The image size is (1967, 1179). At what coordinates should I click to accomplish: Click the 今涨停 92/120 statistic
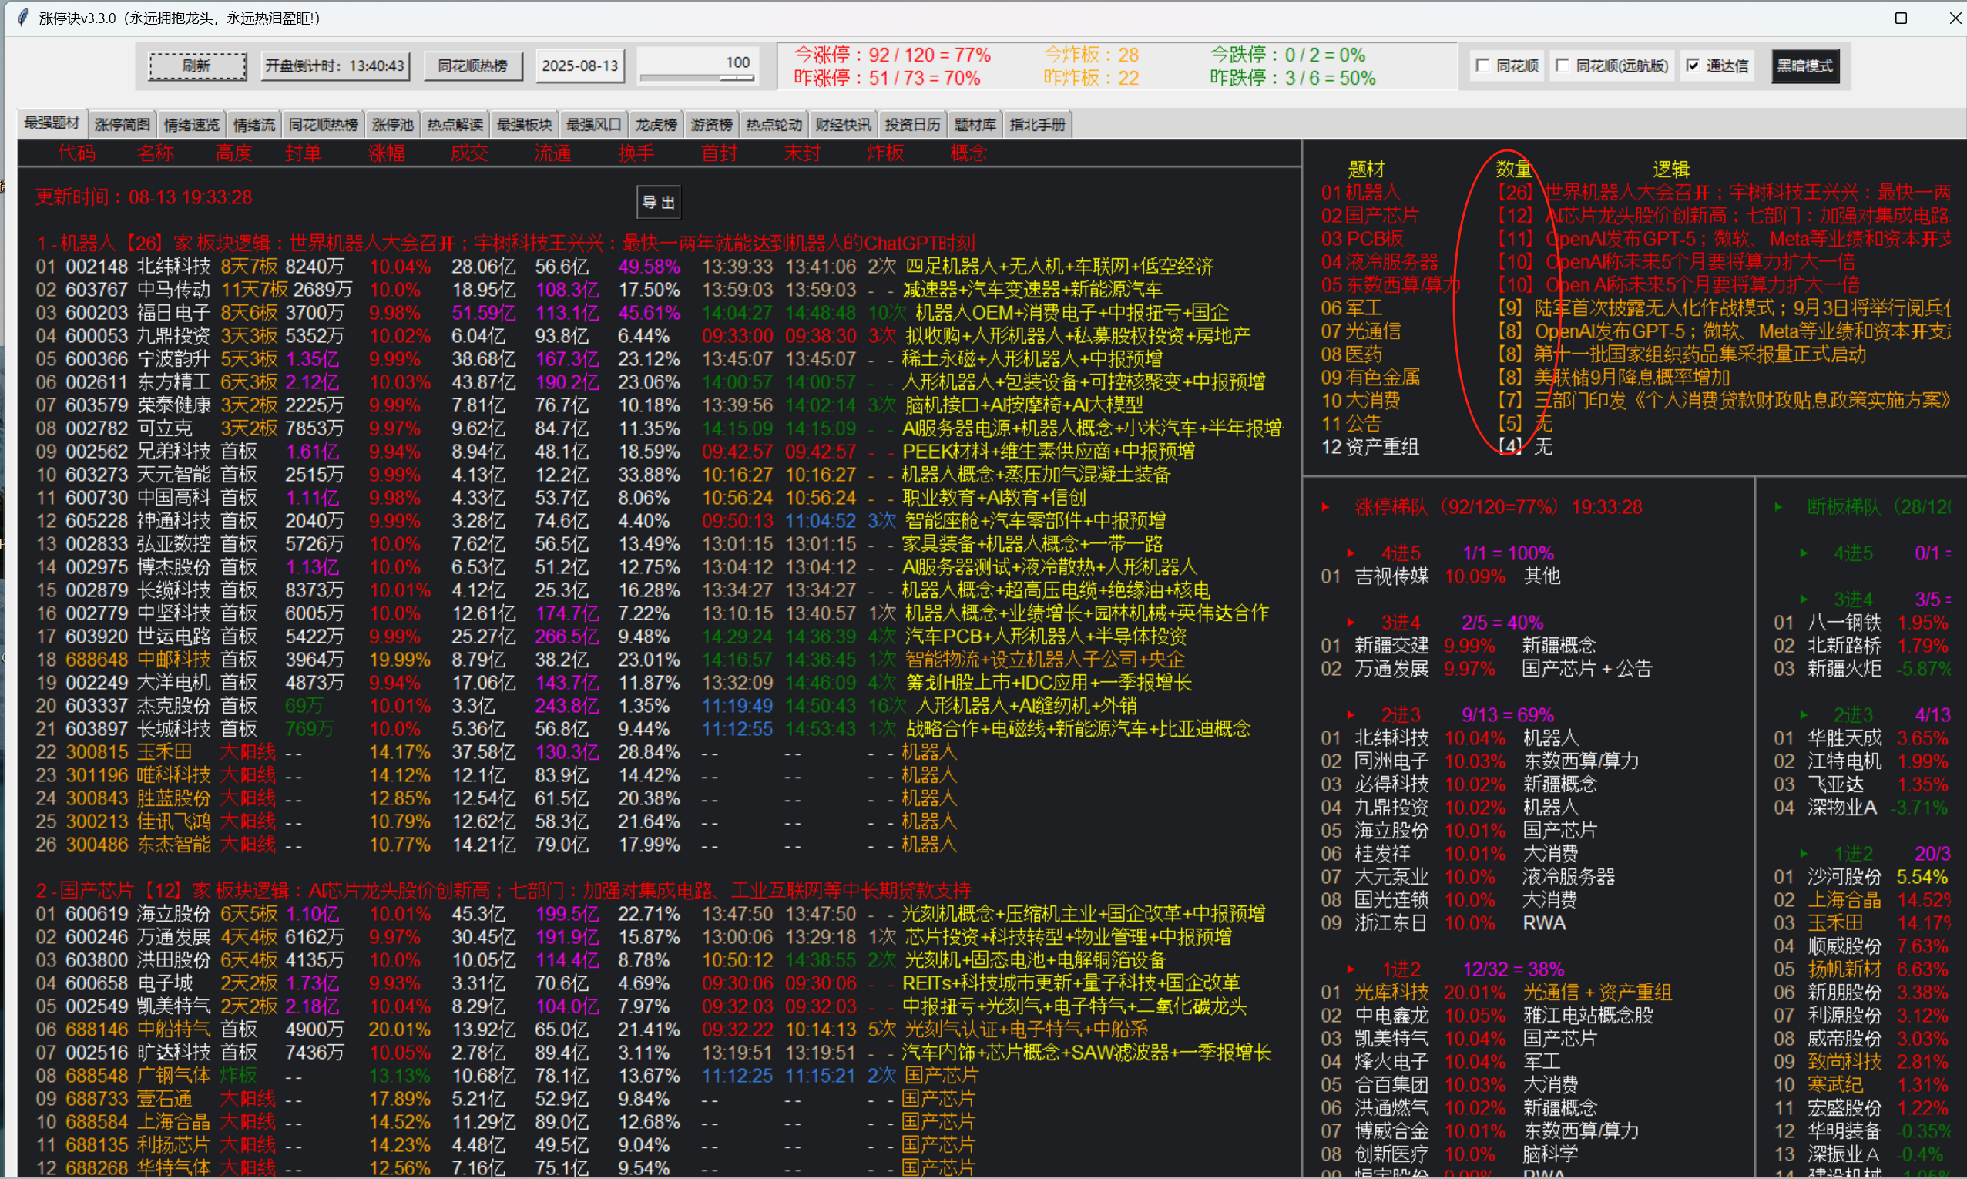892,55
